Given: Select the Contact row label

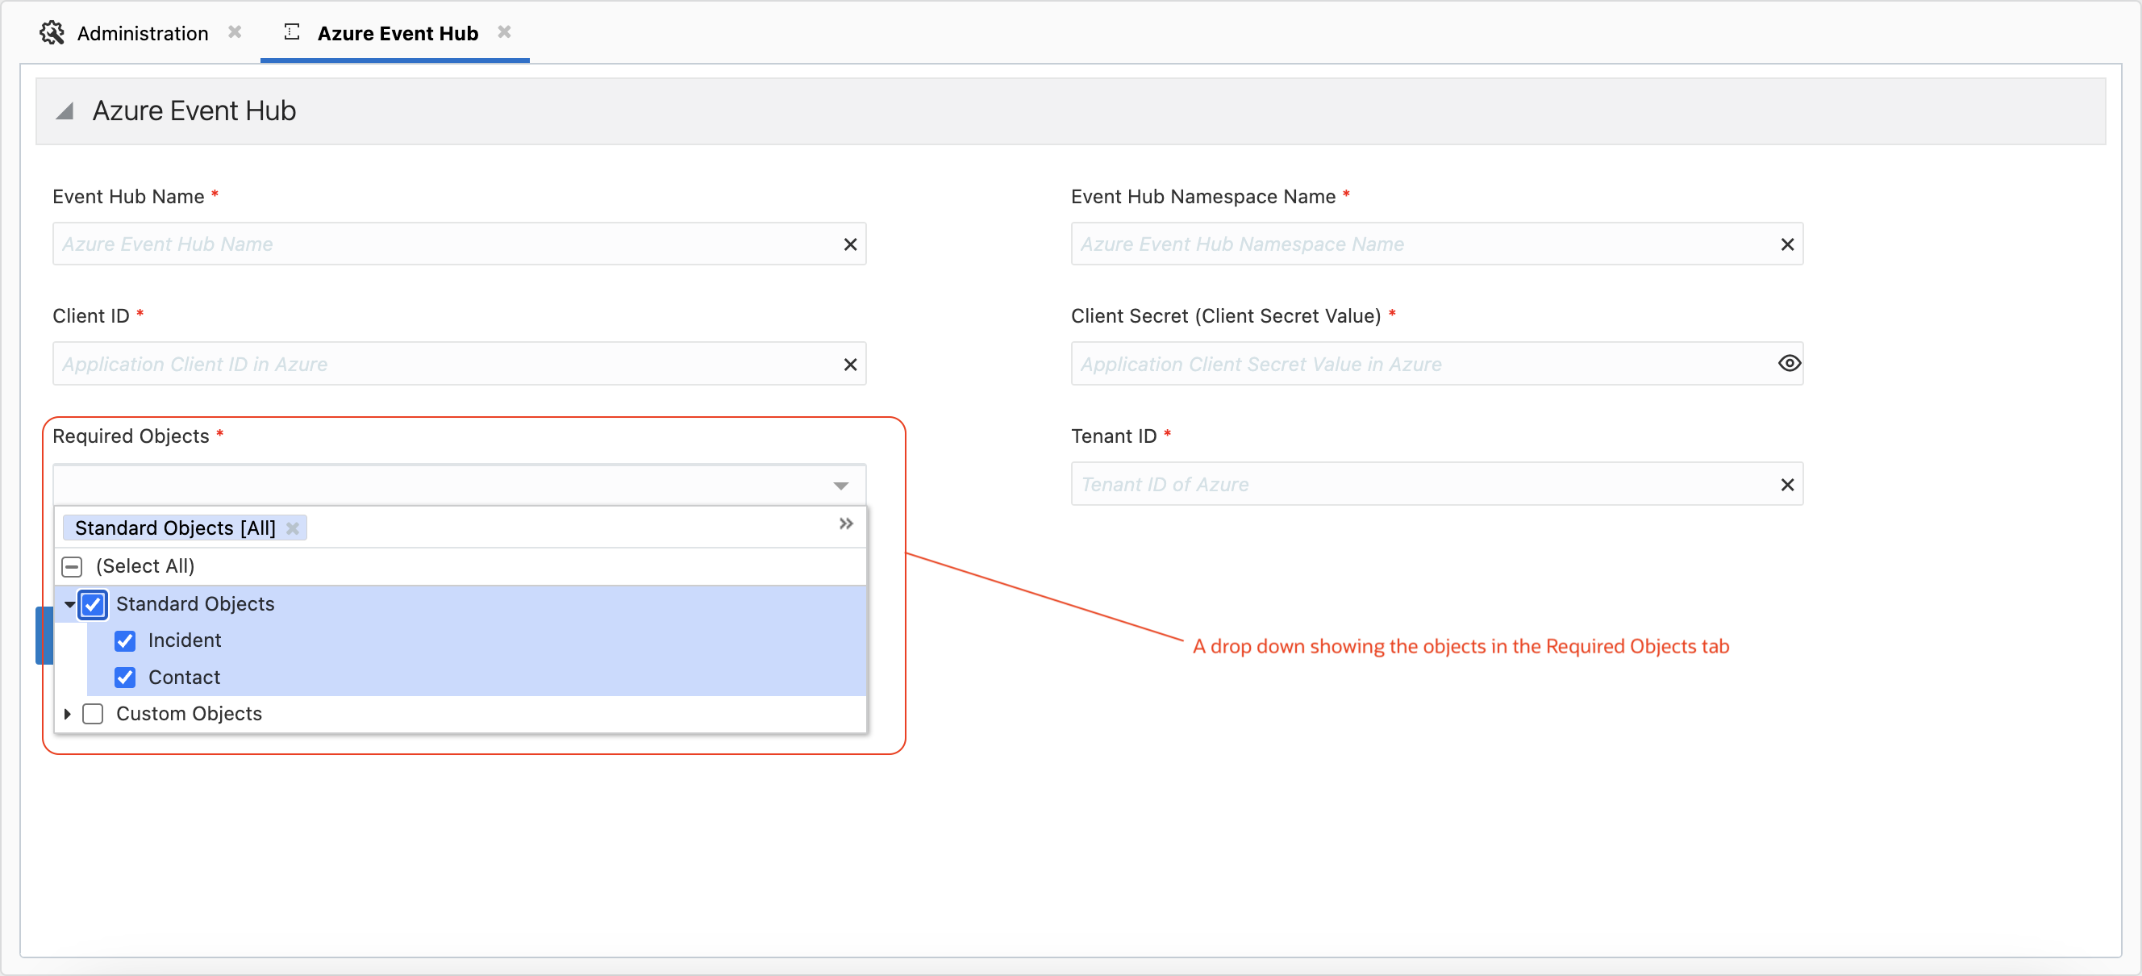Looking at the screenshot, I should [x=185, y=678].
